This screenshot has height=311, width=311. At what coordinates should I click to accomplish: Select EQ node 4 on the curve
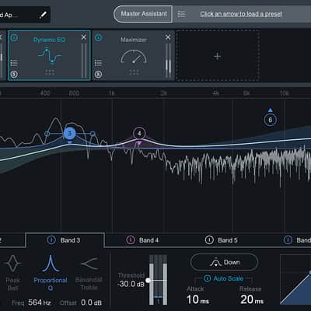[139, 134]
